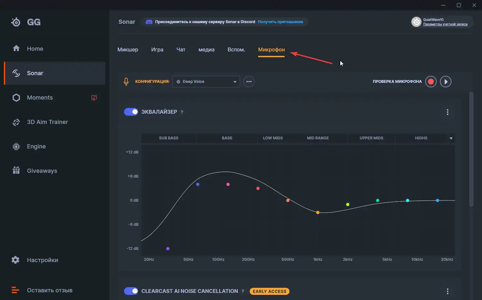Click the EARLY ACCESS badge
Screen dimensions: 482x300
pos(269,291)
